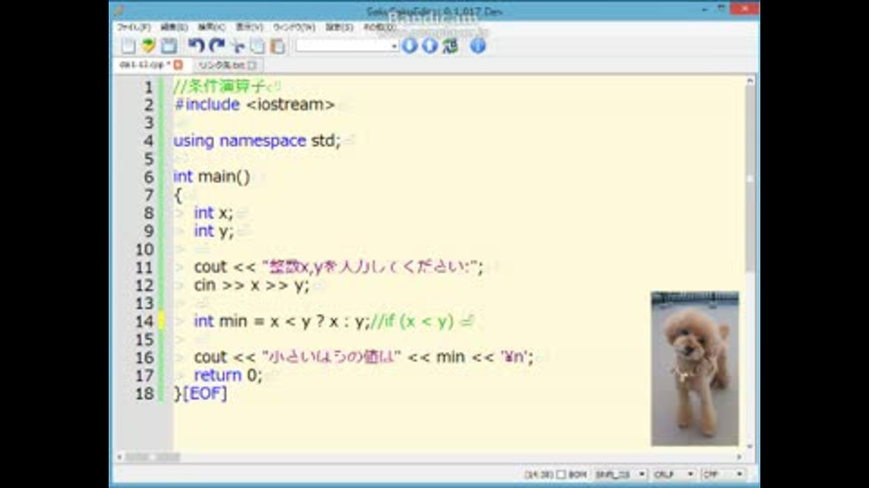Save the file with the floppy disk icon
Image resolution: width=869 pixels, height=488 pixels.
pyautogui.click(x=168, y=46)
